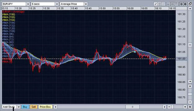The width and height of the screenshot is (194, 111).
Task: Click the 15:30 time axis label
Action: point(46,8)
